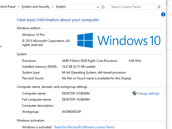Click the shield icon beside Change settings
The height and width of the screenshot is (129, 172).
click(x=134, y=93)
